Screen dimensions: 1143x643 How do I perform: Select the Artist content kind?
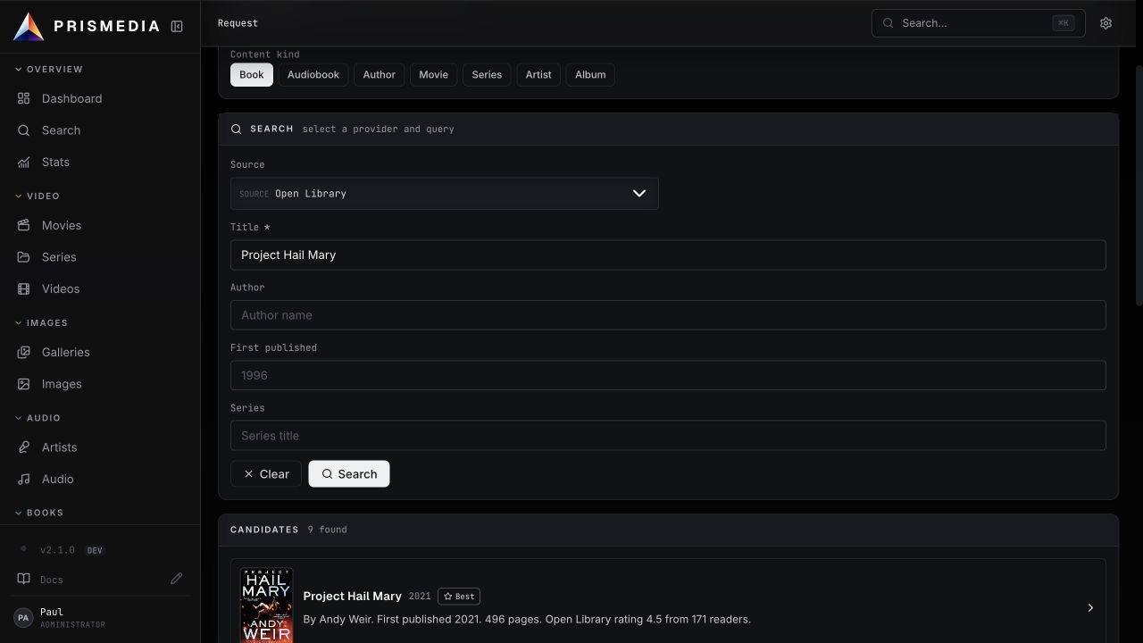pos(538,75)
